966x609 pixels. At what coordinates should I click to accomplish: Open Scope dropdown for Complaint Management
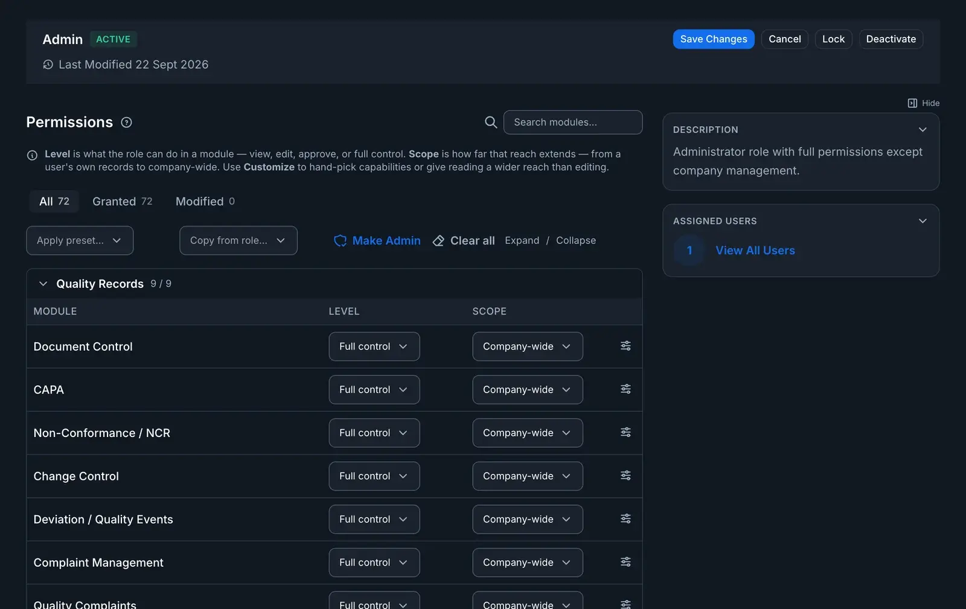pyautogui.click(x=528, y=563)
